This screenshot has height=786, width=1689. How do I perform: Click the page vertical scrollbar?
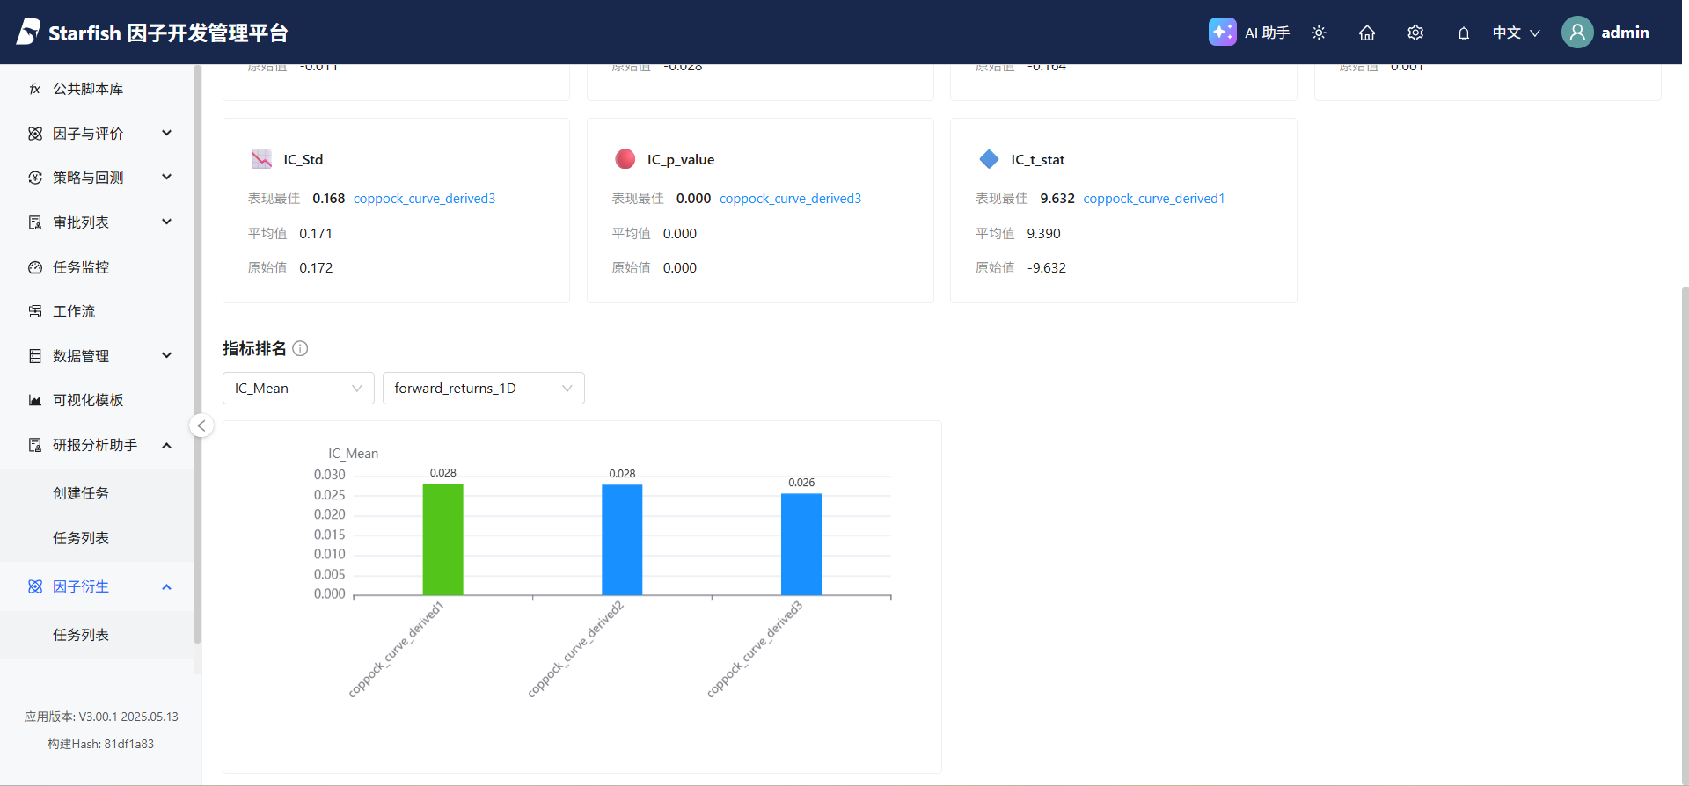(x=1685, y=528)
